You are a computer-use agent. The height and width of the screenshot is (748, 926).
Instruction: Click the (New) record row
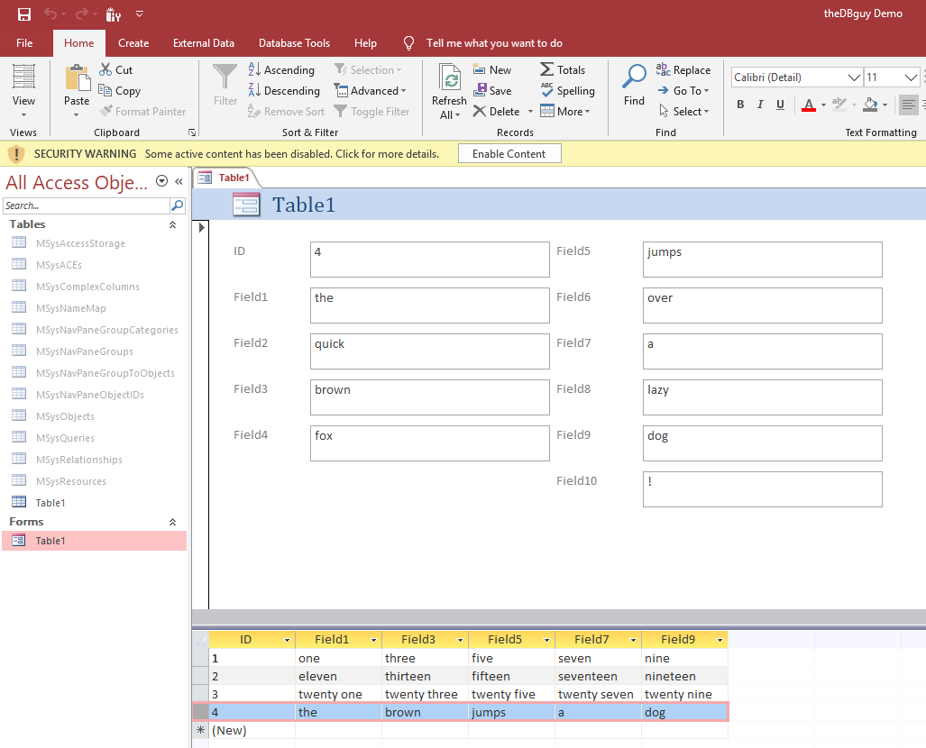[461, 730]
